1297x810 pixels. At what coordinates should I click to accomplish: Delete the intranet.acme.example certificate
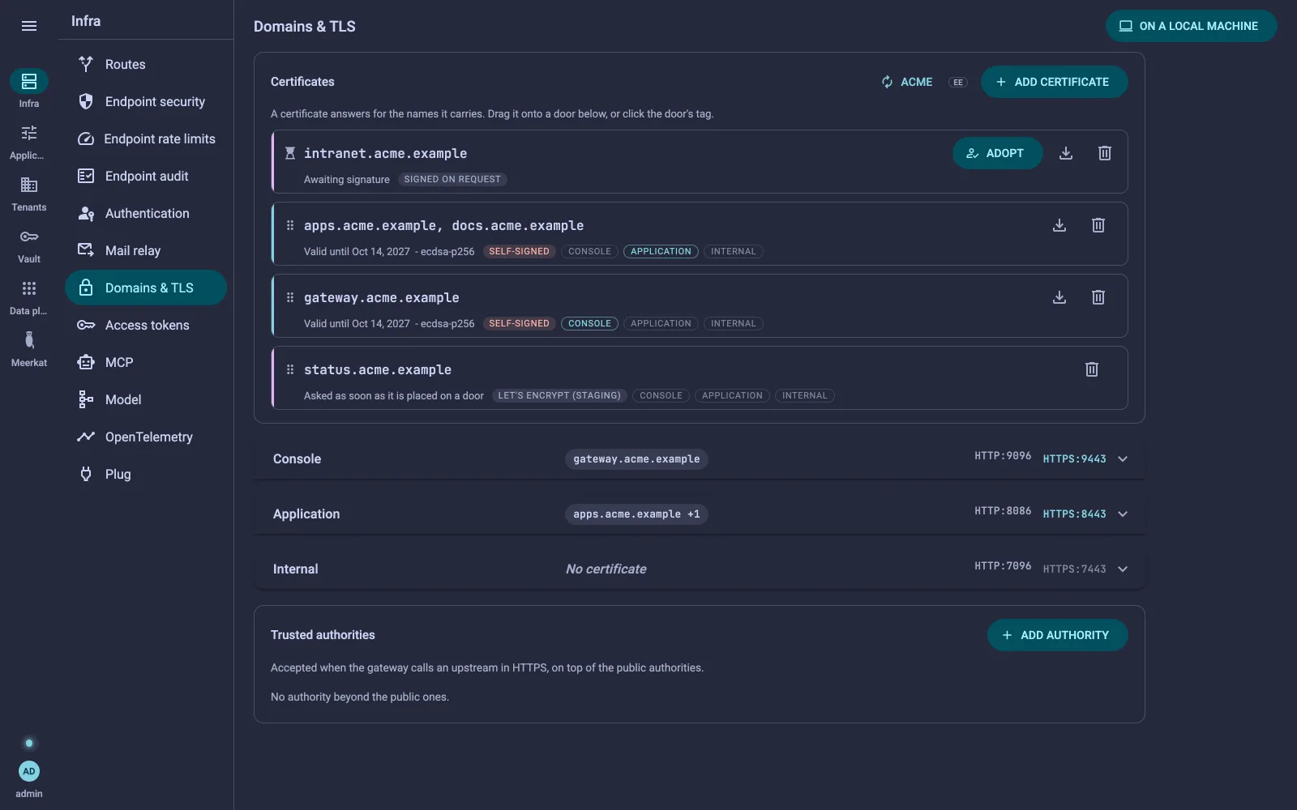click(1105, 153)
